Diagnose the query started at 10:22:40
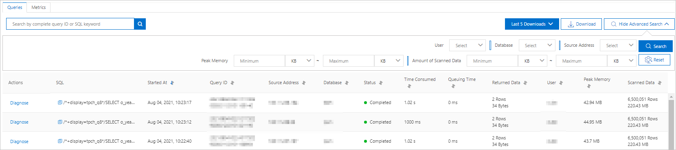676x150 pixels. 19,141
